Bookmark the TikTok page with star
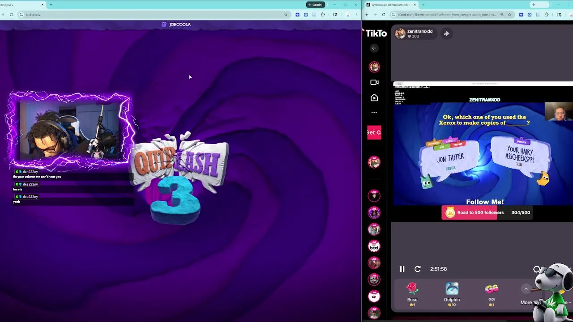 [509, 15]
